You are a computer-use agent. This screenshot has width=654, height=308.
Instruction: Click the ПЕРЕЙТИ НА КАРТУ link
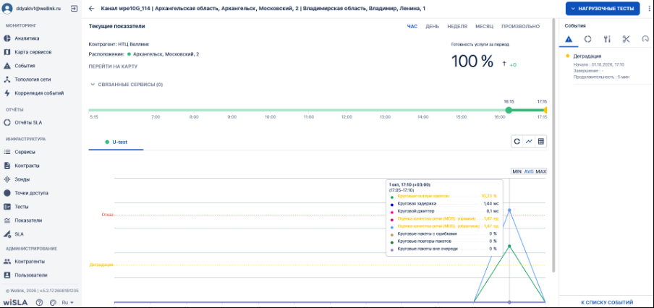pos(113,67)
